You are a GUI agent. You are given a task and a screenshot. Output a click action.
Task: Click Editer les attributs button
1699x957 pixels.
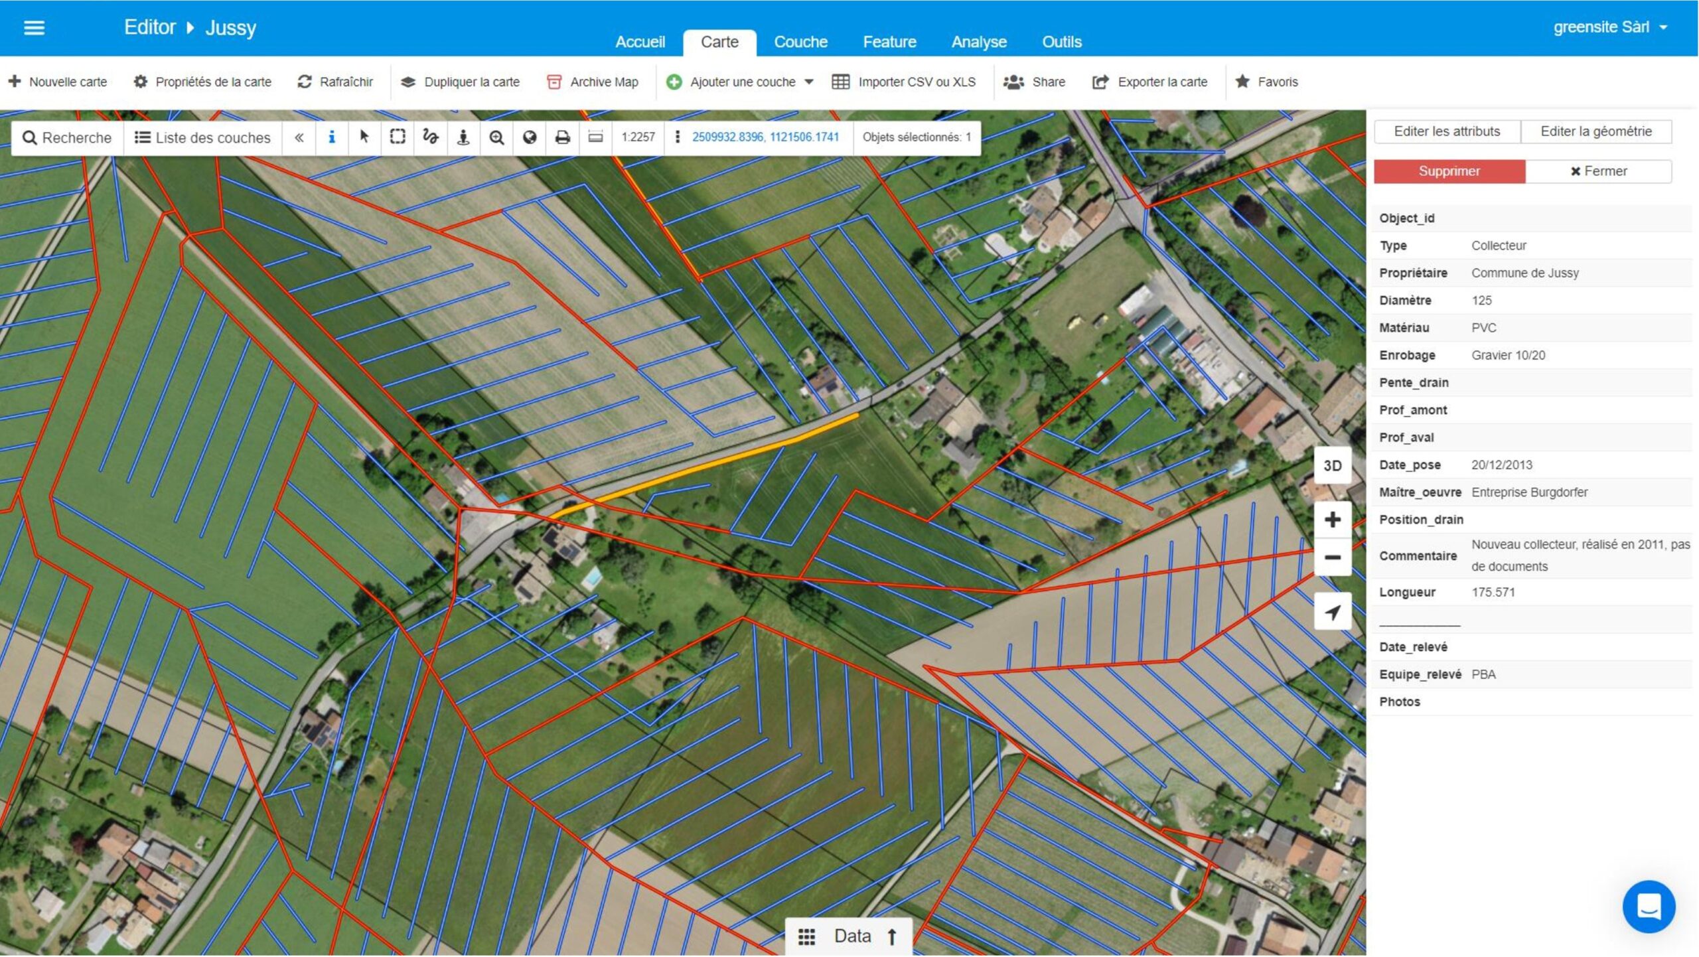click(x=1447, y=131)
